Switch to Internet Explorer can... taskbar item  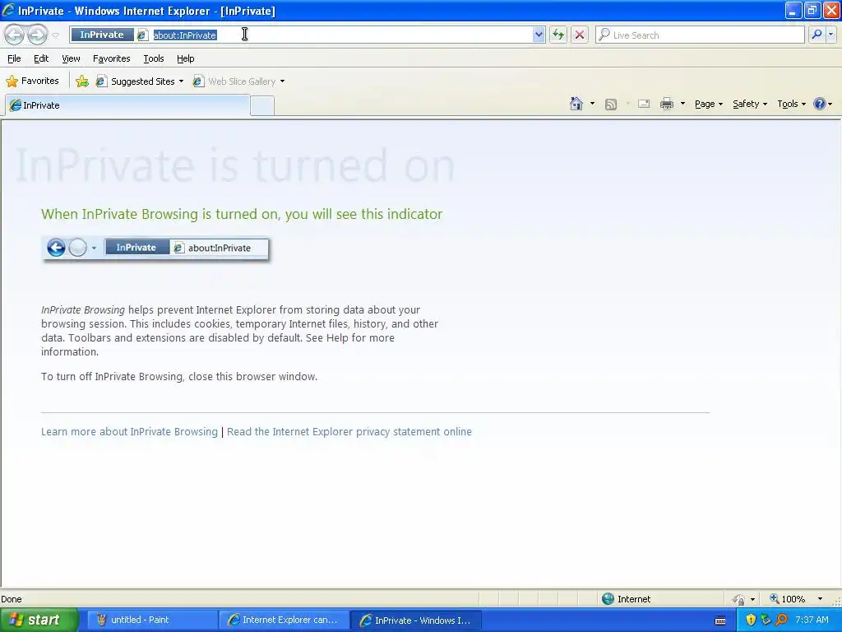point(283,620)
